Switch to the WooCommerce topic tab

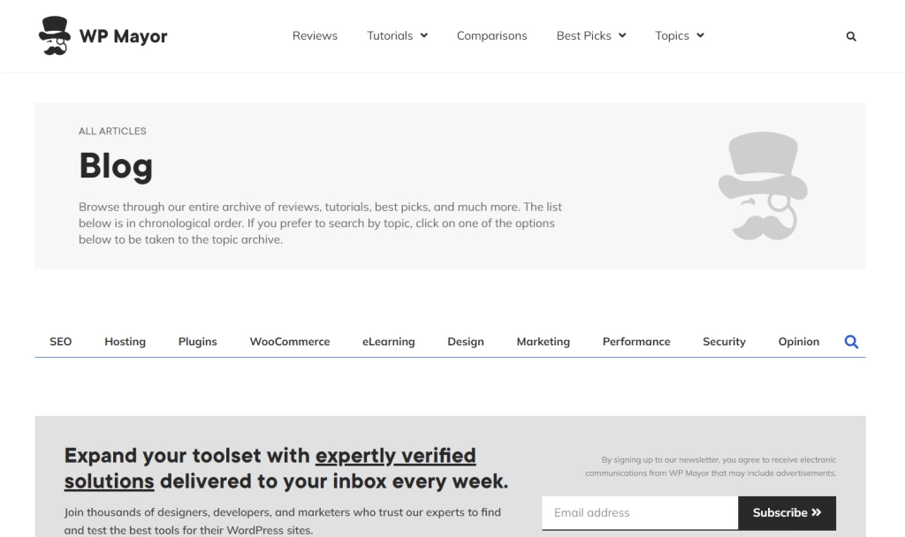point(289,341)
